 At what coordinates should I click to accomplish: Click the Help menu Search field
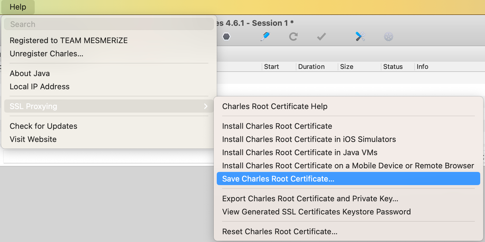109,24
